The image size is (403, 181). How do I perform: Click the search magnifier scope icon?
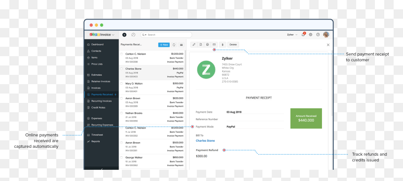click(144, 35)
